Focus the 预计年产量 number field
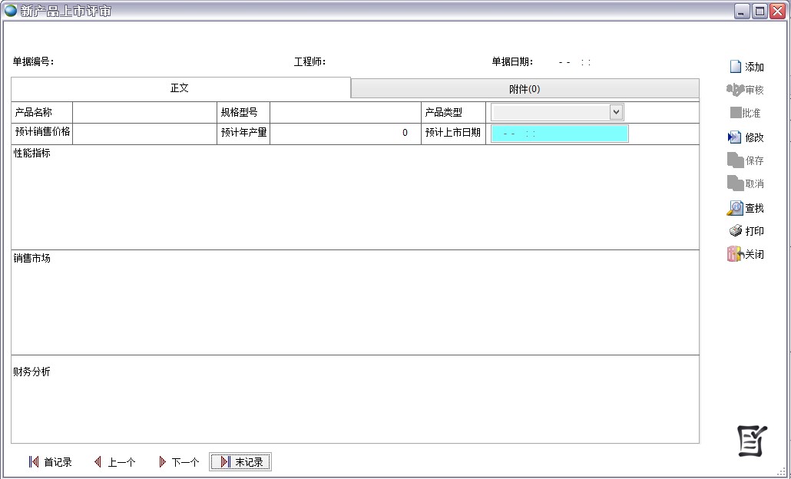 (345, 134)
